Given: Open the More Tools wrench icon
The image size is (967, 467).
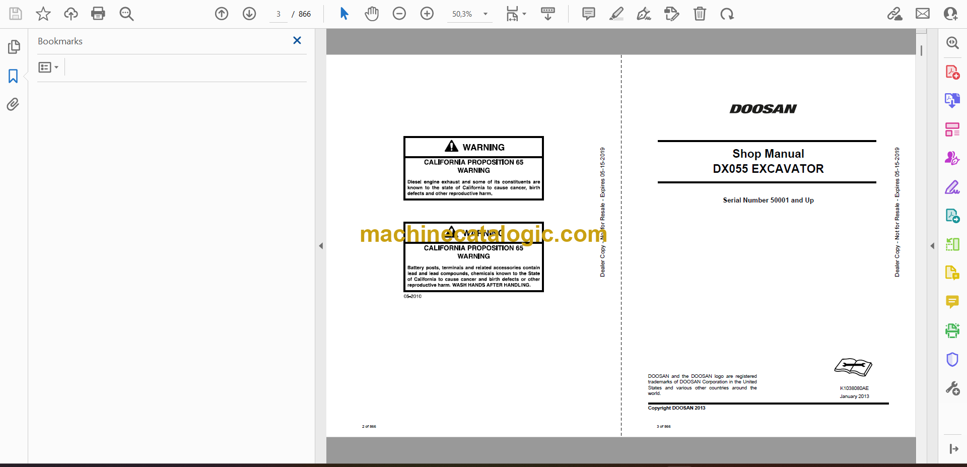Looking at the screenshot, I should pyautogui.click(x=952, y=388).
